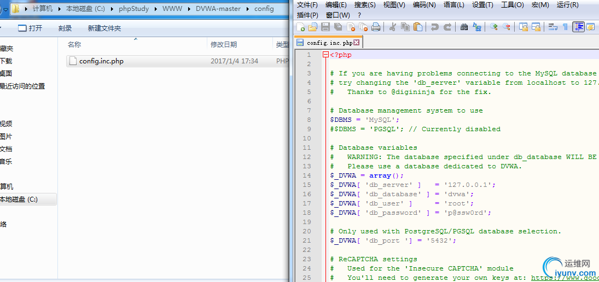Click the Save All toolbar icon
The width and height of the screenshot is (599, 282).
click(x=338, y=27)
